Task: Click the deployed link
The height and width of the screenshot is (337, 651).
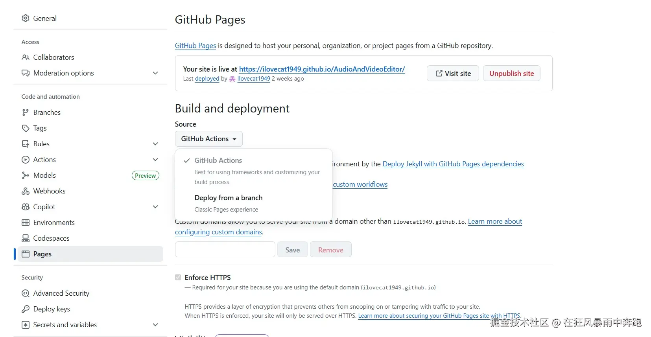Action: click(x=207, y=79)
